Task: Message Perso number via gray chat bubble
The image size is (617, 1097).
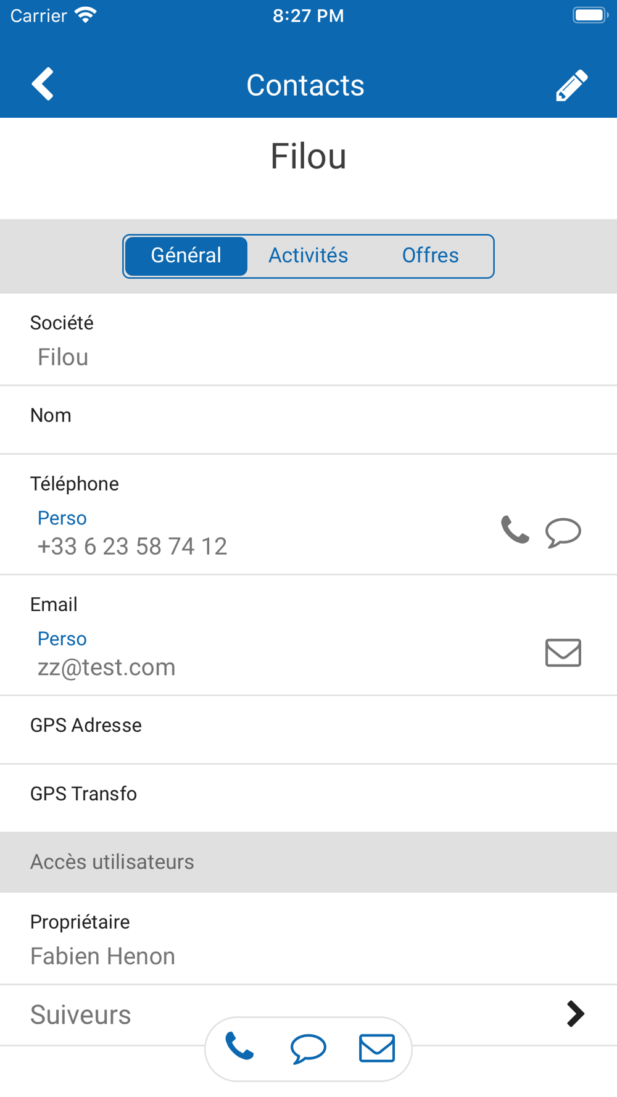Action: tap(563, 532)
